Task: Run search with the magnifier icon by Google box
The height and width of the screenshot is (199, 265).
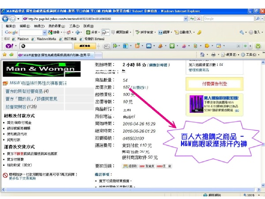Action: 257,19
